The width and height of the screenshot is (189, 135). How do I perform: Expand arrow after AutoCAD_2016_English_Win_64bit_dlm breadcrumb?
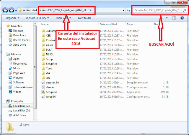tap(91, 10)
